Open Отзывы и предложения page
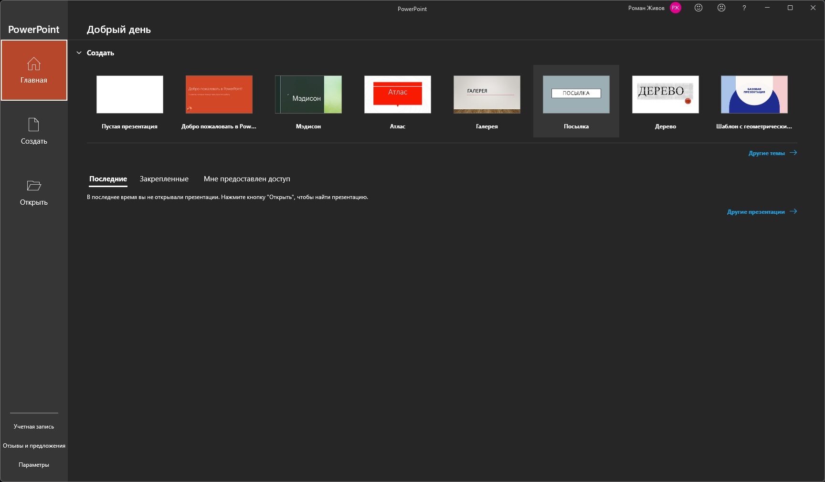The height and width of the screenshot is (482, 825). point(34,446)
